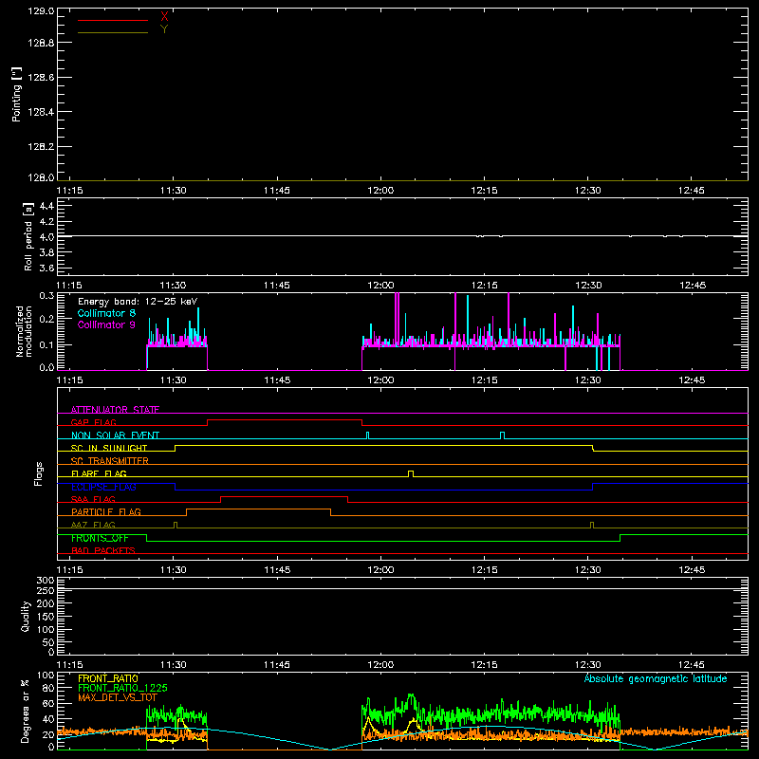Click the GAP_FLAG label
The height and width of the screenshot is (759, 759).
93,422
